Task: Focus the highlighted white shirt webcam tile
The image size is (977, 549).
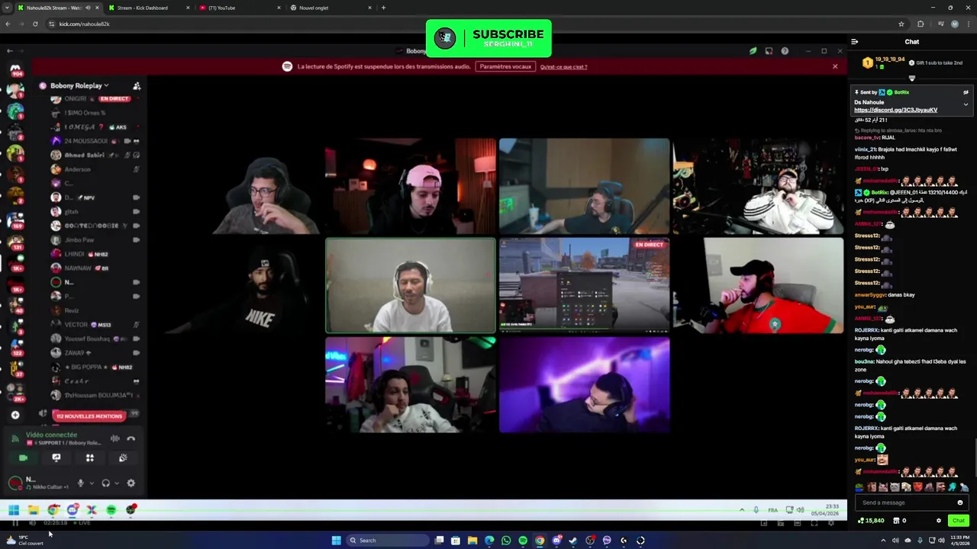Action: click(x=411, y=285)
